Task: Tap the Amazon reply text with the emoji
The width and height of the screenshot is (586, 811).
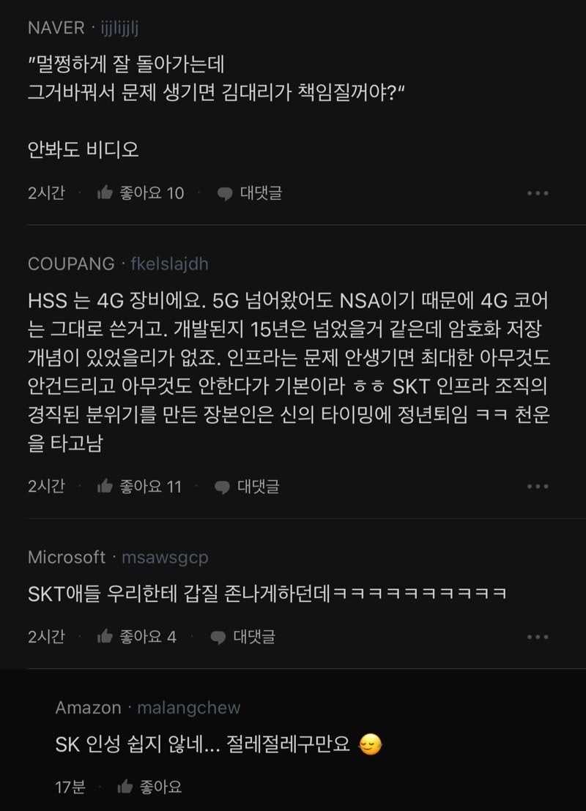Action: (218, 745)
